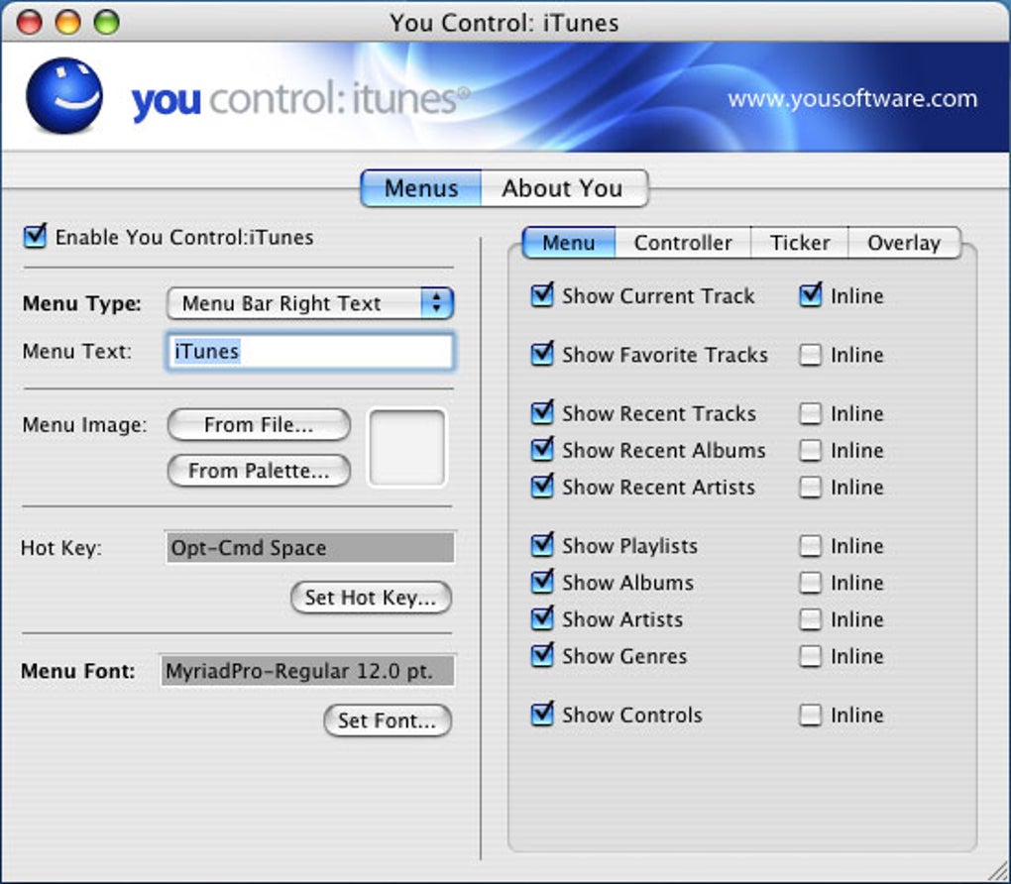
Task: Toggle Show Genres checkbox
Action: click(542, 655)
